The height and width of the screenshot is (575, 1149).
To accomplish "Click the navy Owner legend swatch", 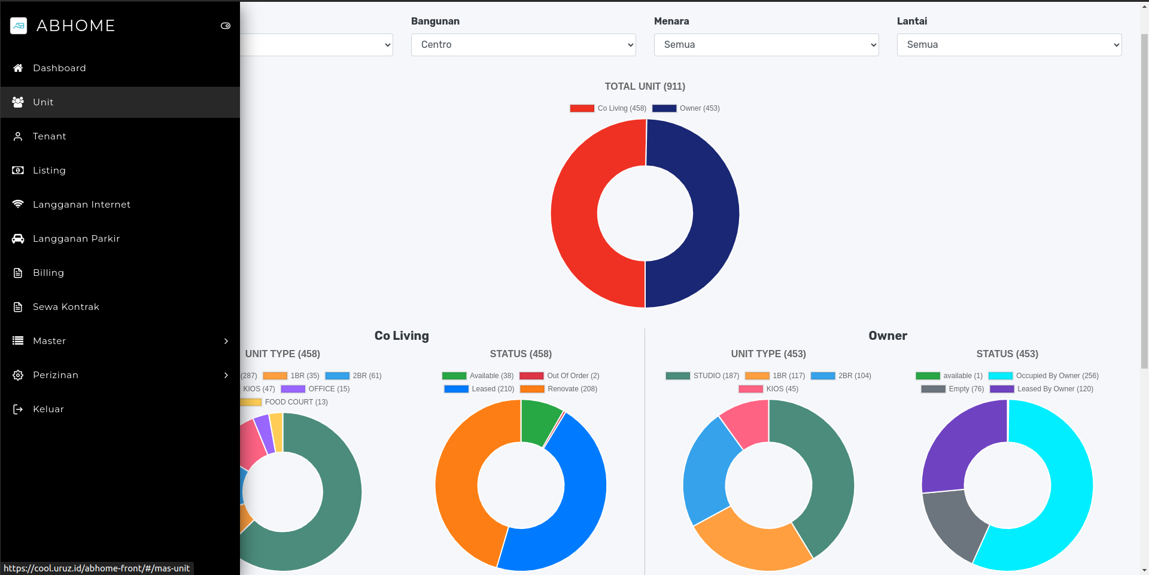I will coord(664,108).
